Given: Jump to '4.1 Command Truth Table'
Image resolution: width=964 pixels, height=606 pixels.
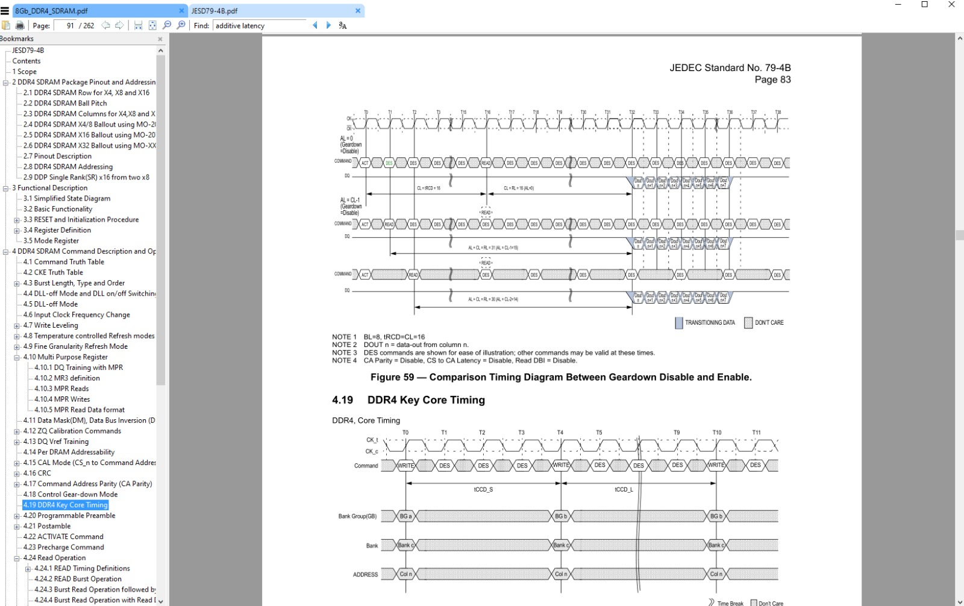Looking at the screenshot, I should click(64, 262).
